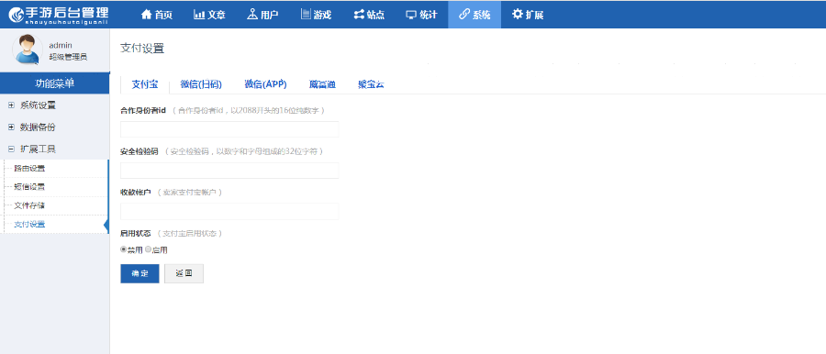Click the 确定 submit button
Image resolution: width=826 pixels, height=354 pixels.
click(x=140, y=273)
